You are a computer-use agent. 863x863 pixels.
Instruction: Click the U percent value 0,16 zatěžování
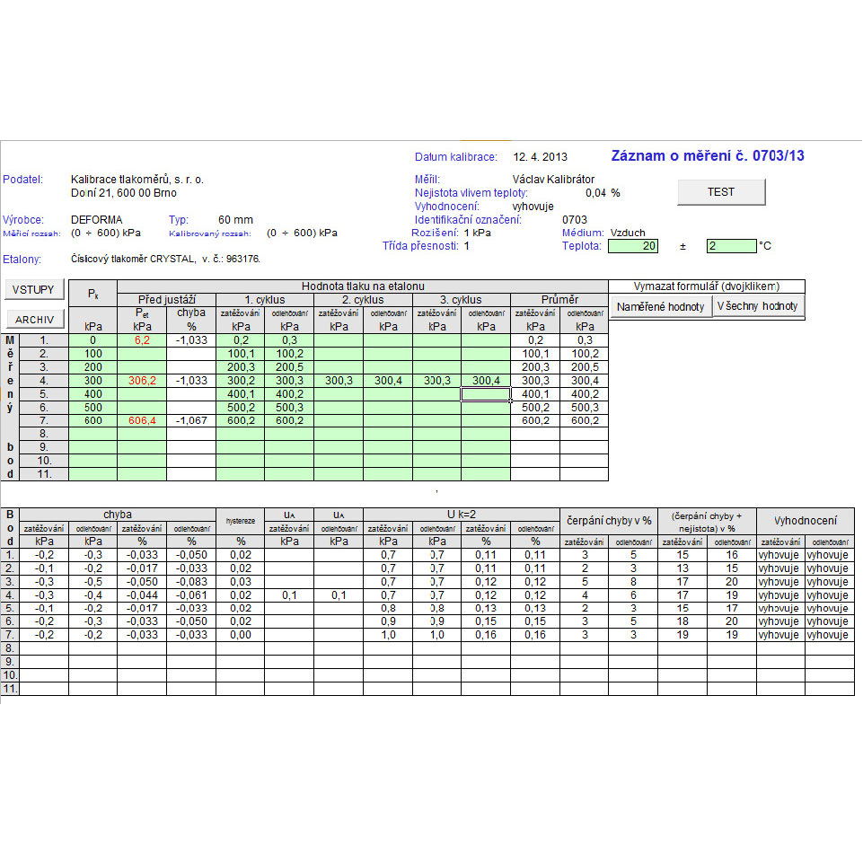pos(486,635)
